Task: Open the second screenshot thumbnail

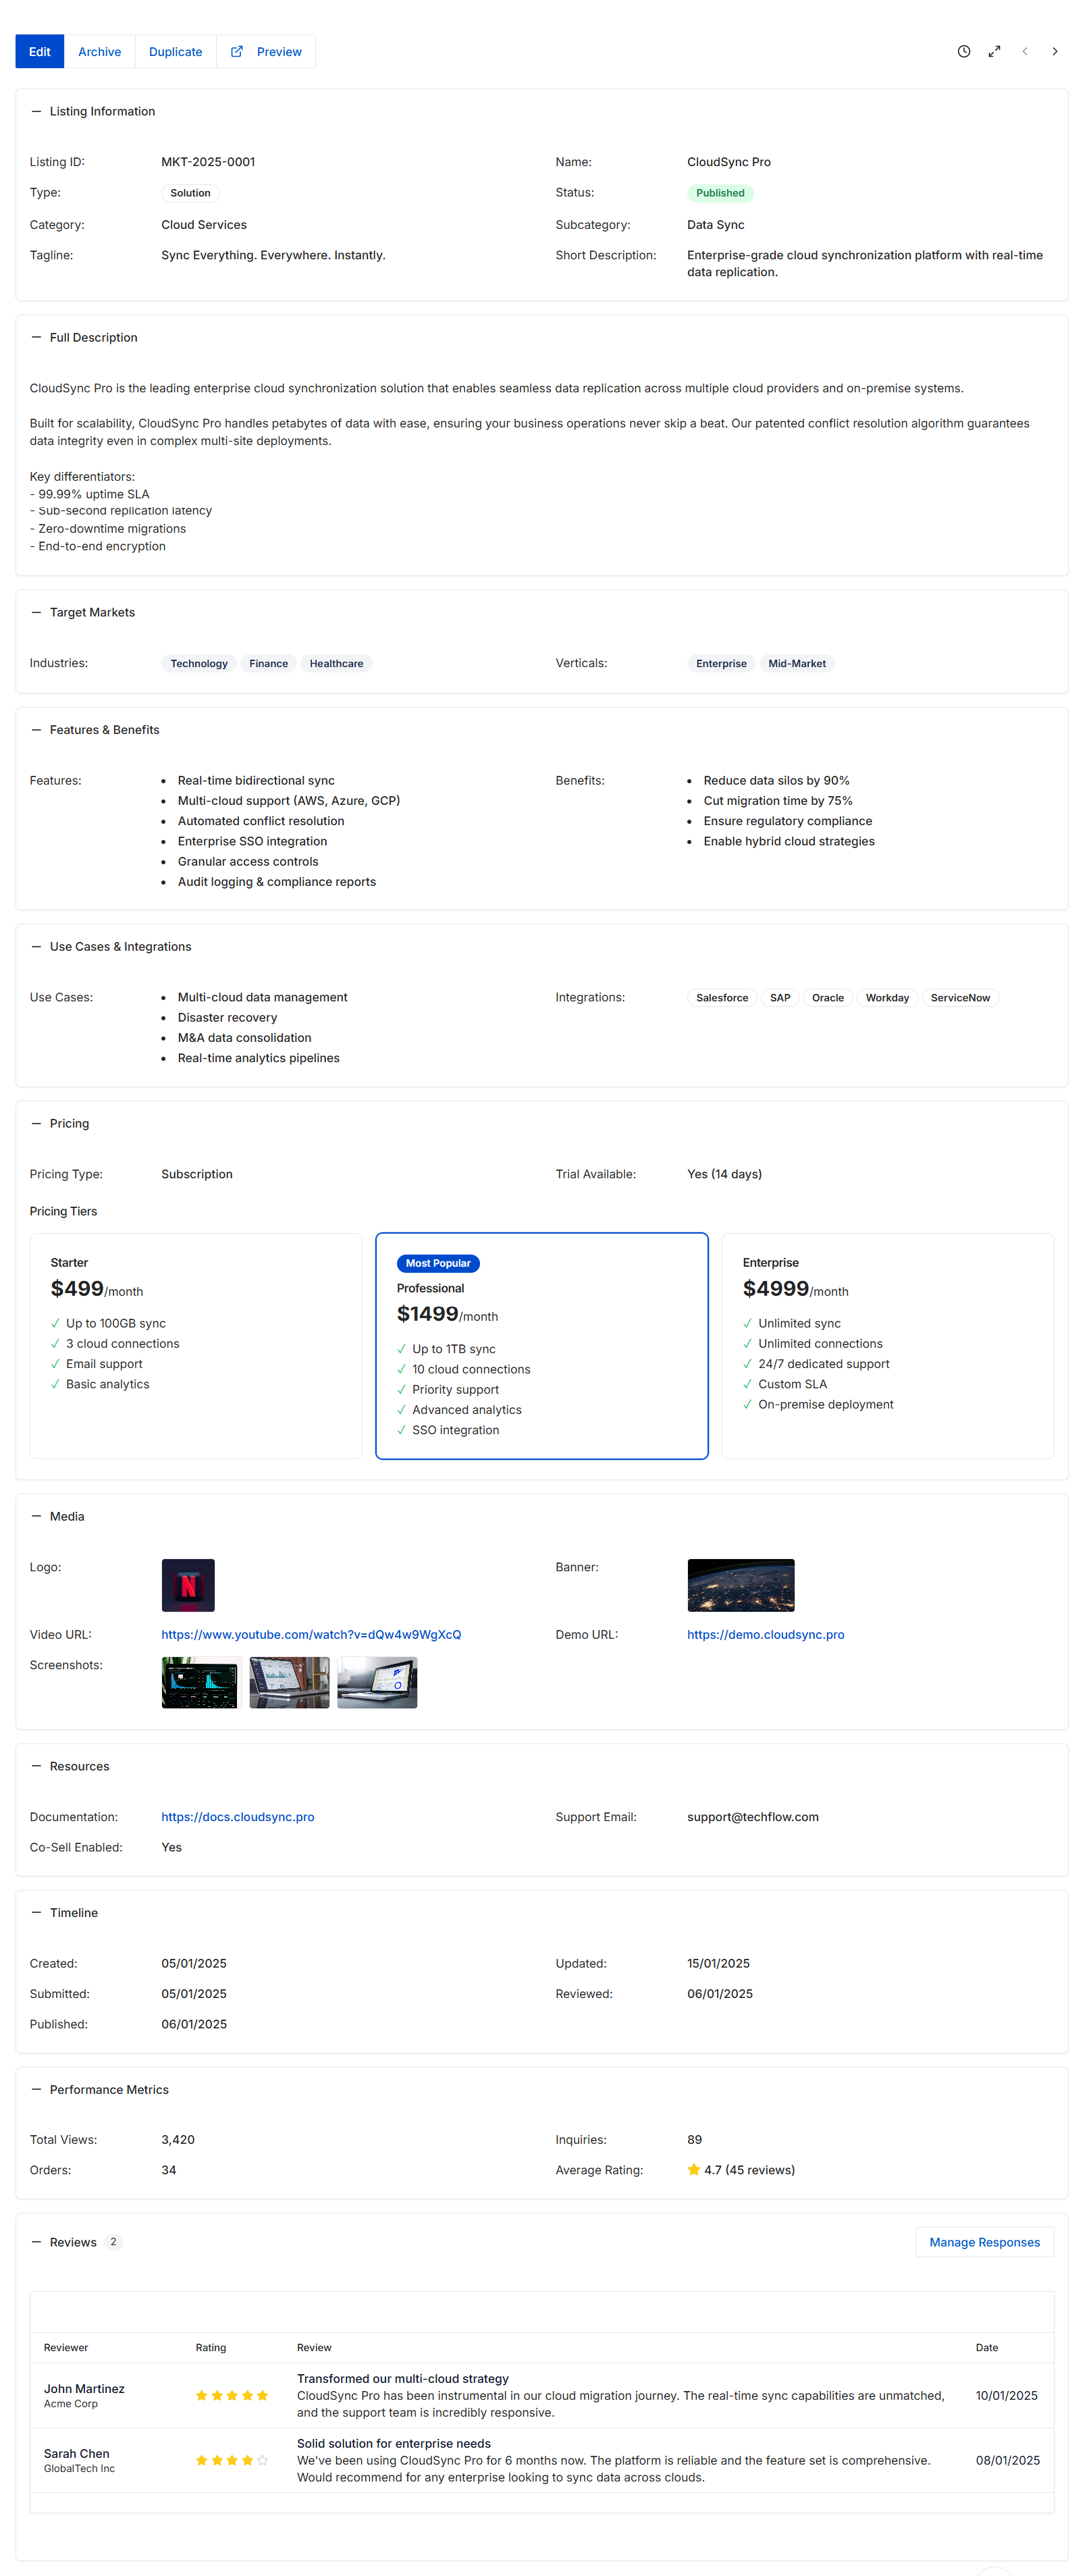Action: point(289,1683)
